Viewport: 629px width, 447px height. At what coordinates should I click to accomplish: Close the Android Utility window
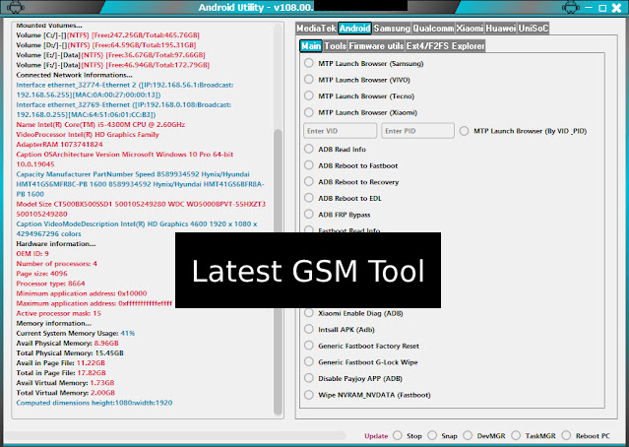pyautogui.click(x=616, y=8)
